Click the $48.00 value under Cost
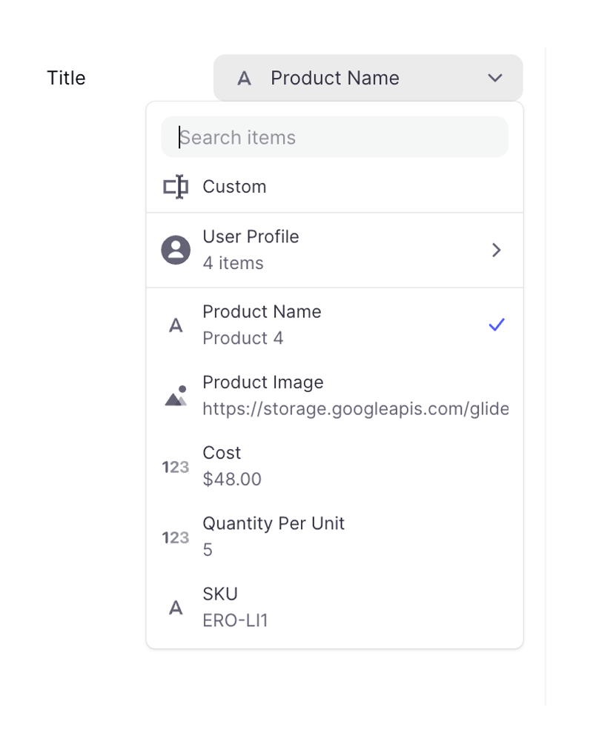Image resolution: width=593 pixels, height=753 pixels. 232,479
